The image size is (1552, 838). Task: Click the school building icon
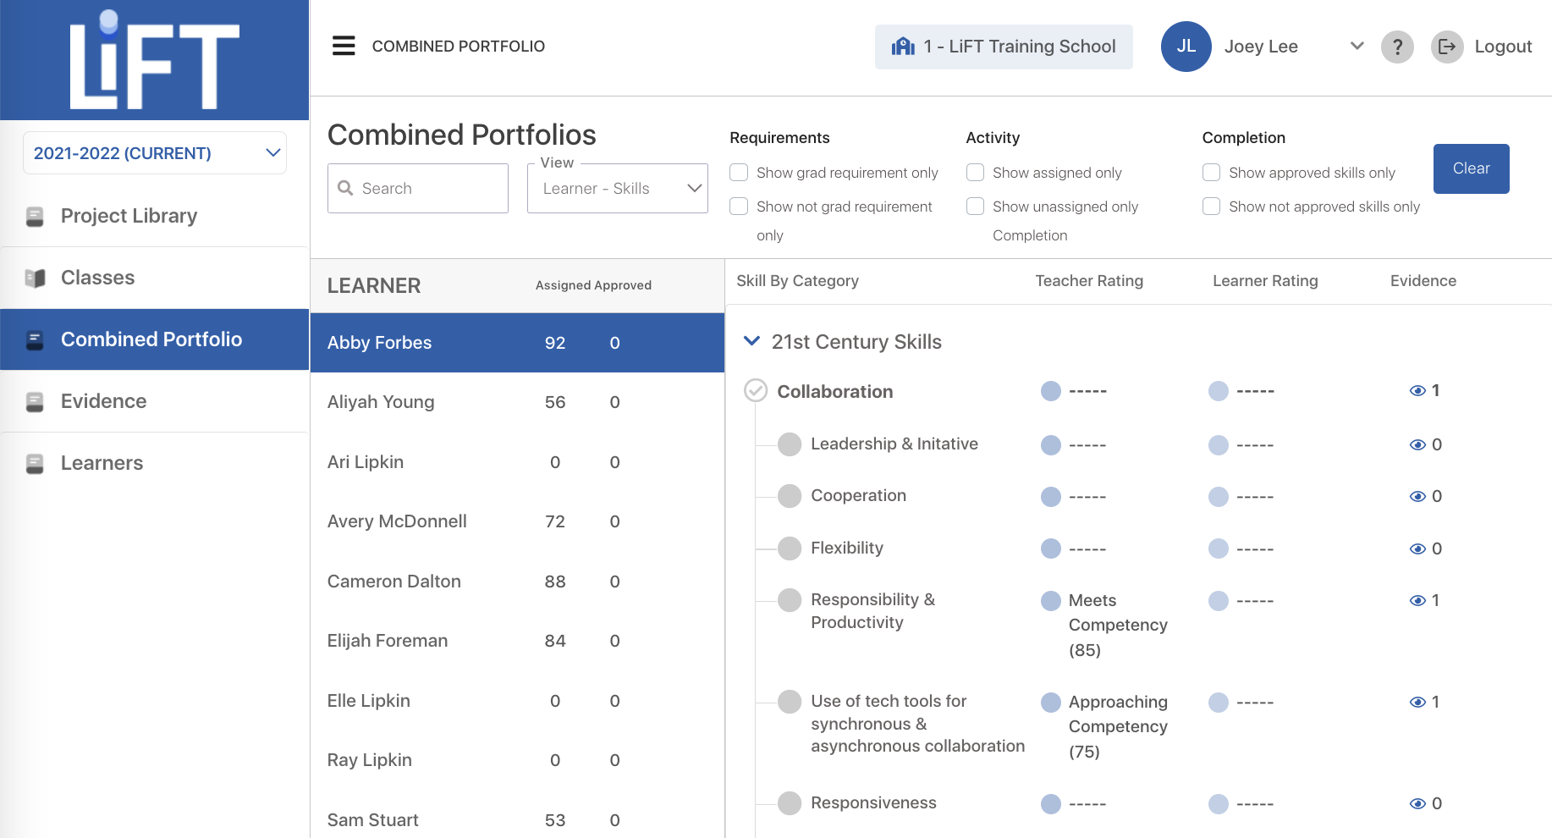903,47
